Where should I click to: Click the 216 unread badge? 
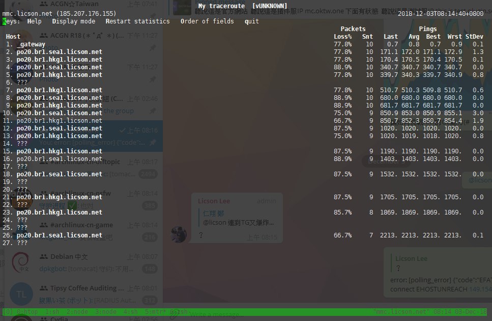(150, 237)
